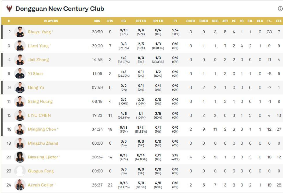Open Liwei Yang's player profile link
The width and height of the screenshot is (283, 193).
(x=38, y=46)
